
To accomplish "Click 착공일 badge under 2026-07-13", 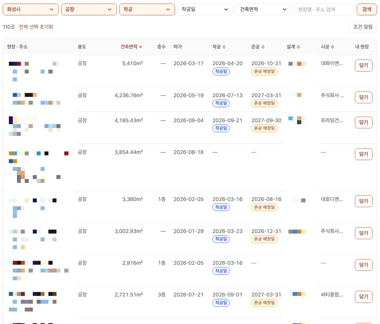I will (x=221, y=103).
